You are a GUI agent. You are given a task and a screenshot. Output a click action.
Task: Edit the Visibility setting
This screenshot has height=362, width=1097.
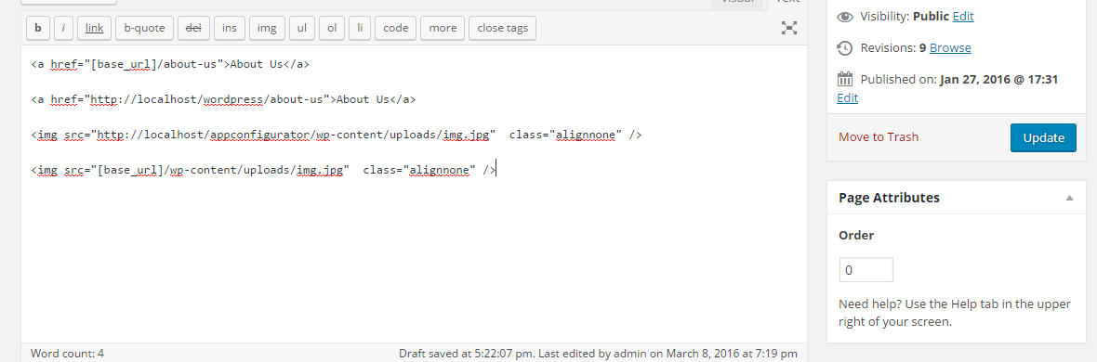pos(963,16)
